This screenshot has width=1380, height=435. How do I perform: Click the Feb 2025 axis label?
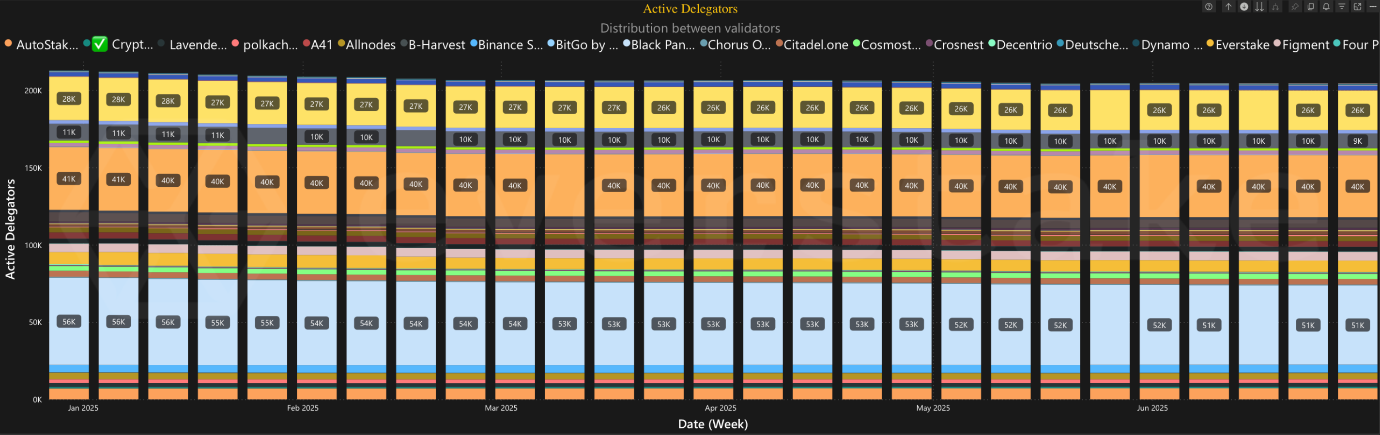(x=303, y=408)
